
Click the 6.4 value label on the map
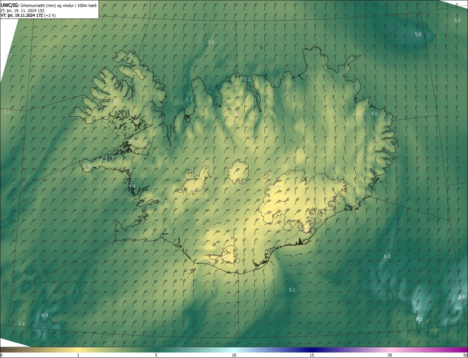click(45, 315)
